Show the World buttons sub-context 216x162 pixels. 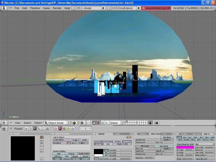tap(73, 129)
